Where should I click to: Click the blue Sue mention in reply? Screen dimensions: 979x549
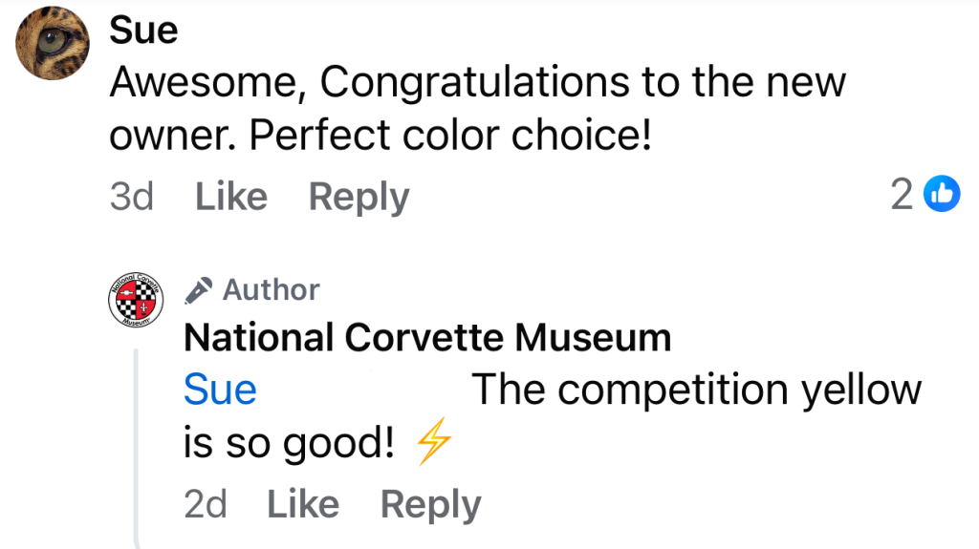(220, 390)
